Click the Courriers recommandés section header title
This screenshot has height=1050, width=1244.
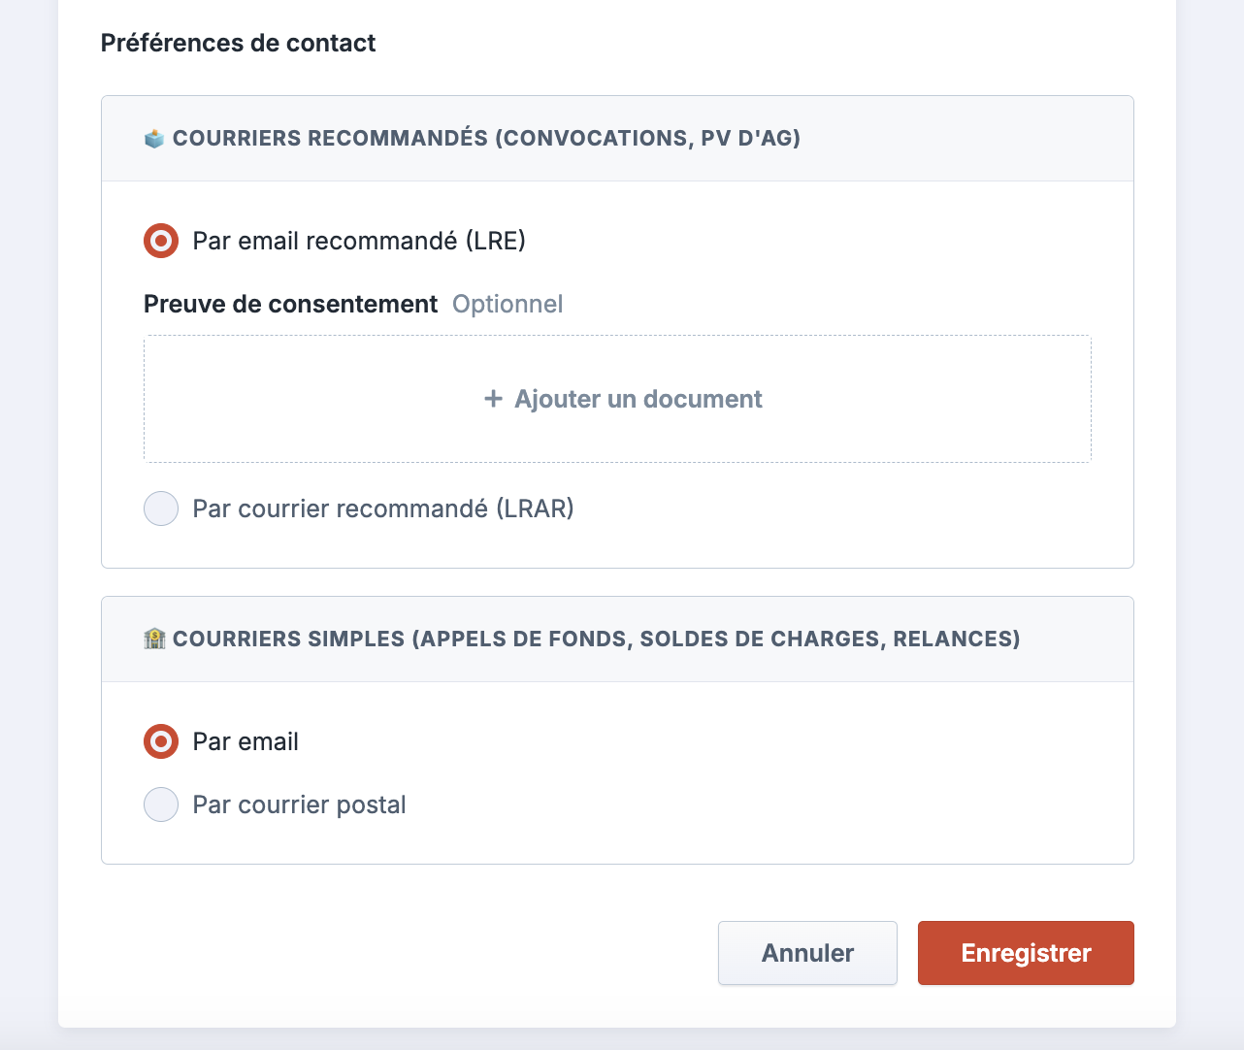tap(486, 138)
